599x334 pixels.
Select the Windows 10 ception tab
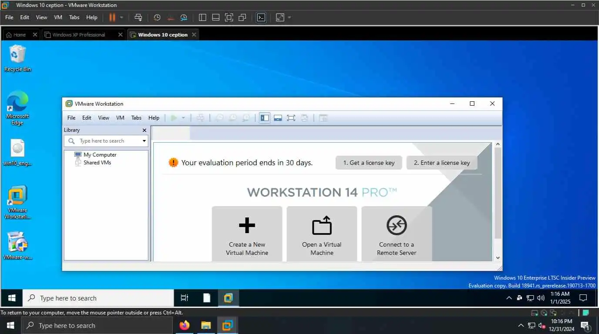point(162,35)
